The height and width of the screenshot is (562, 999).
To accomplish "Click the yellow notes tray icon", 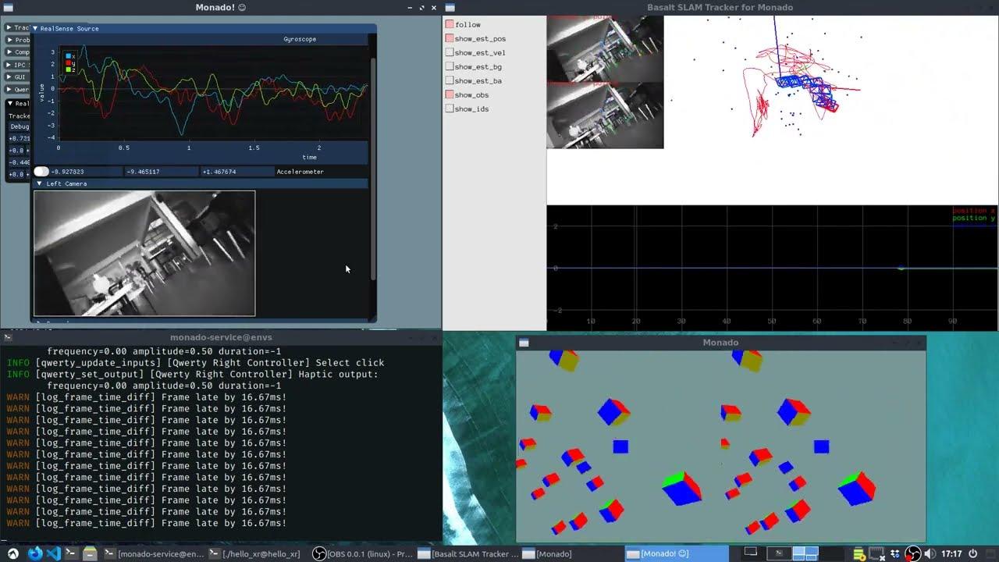I will click(859, 553).
